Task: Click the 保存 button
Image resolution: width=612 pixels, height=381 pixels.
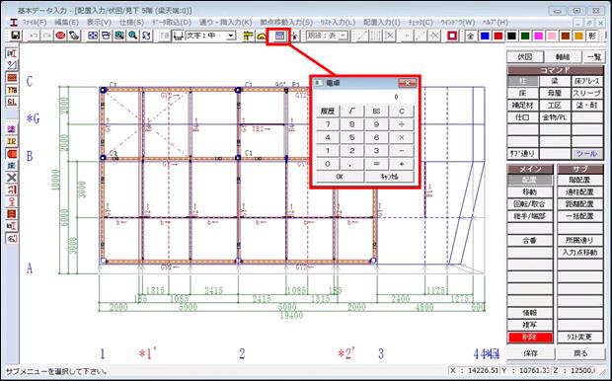Action: pyautogui.click(x=530, y=353)
